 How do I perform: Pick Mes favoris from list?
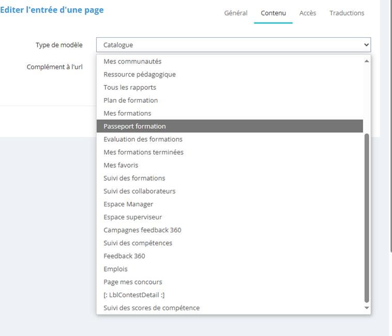120,165
